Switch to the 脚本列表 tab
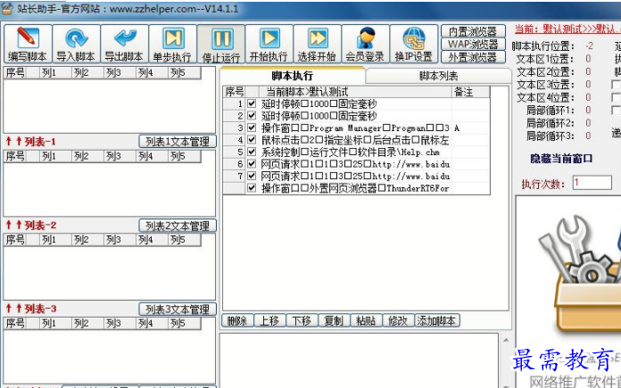Viewport: 621px width, 388px height. point(441,77)
